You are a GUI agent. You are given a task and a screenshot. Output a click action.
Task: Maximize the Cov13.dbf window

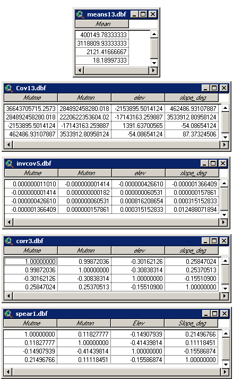tap(214, 88)
